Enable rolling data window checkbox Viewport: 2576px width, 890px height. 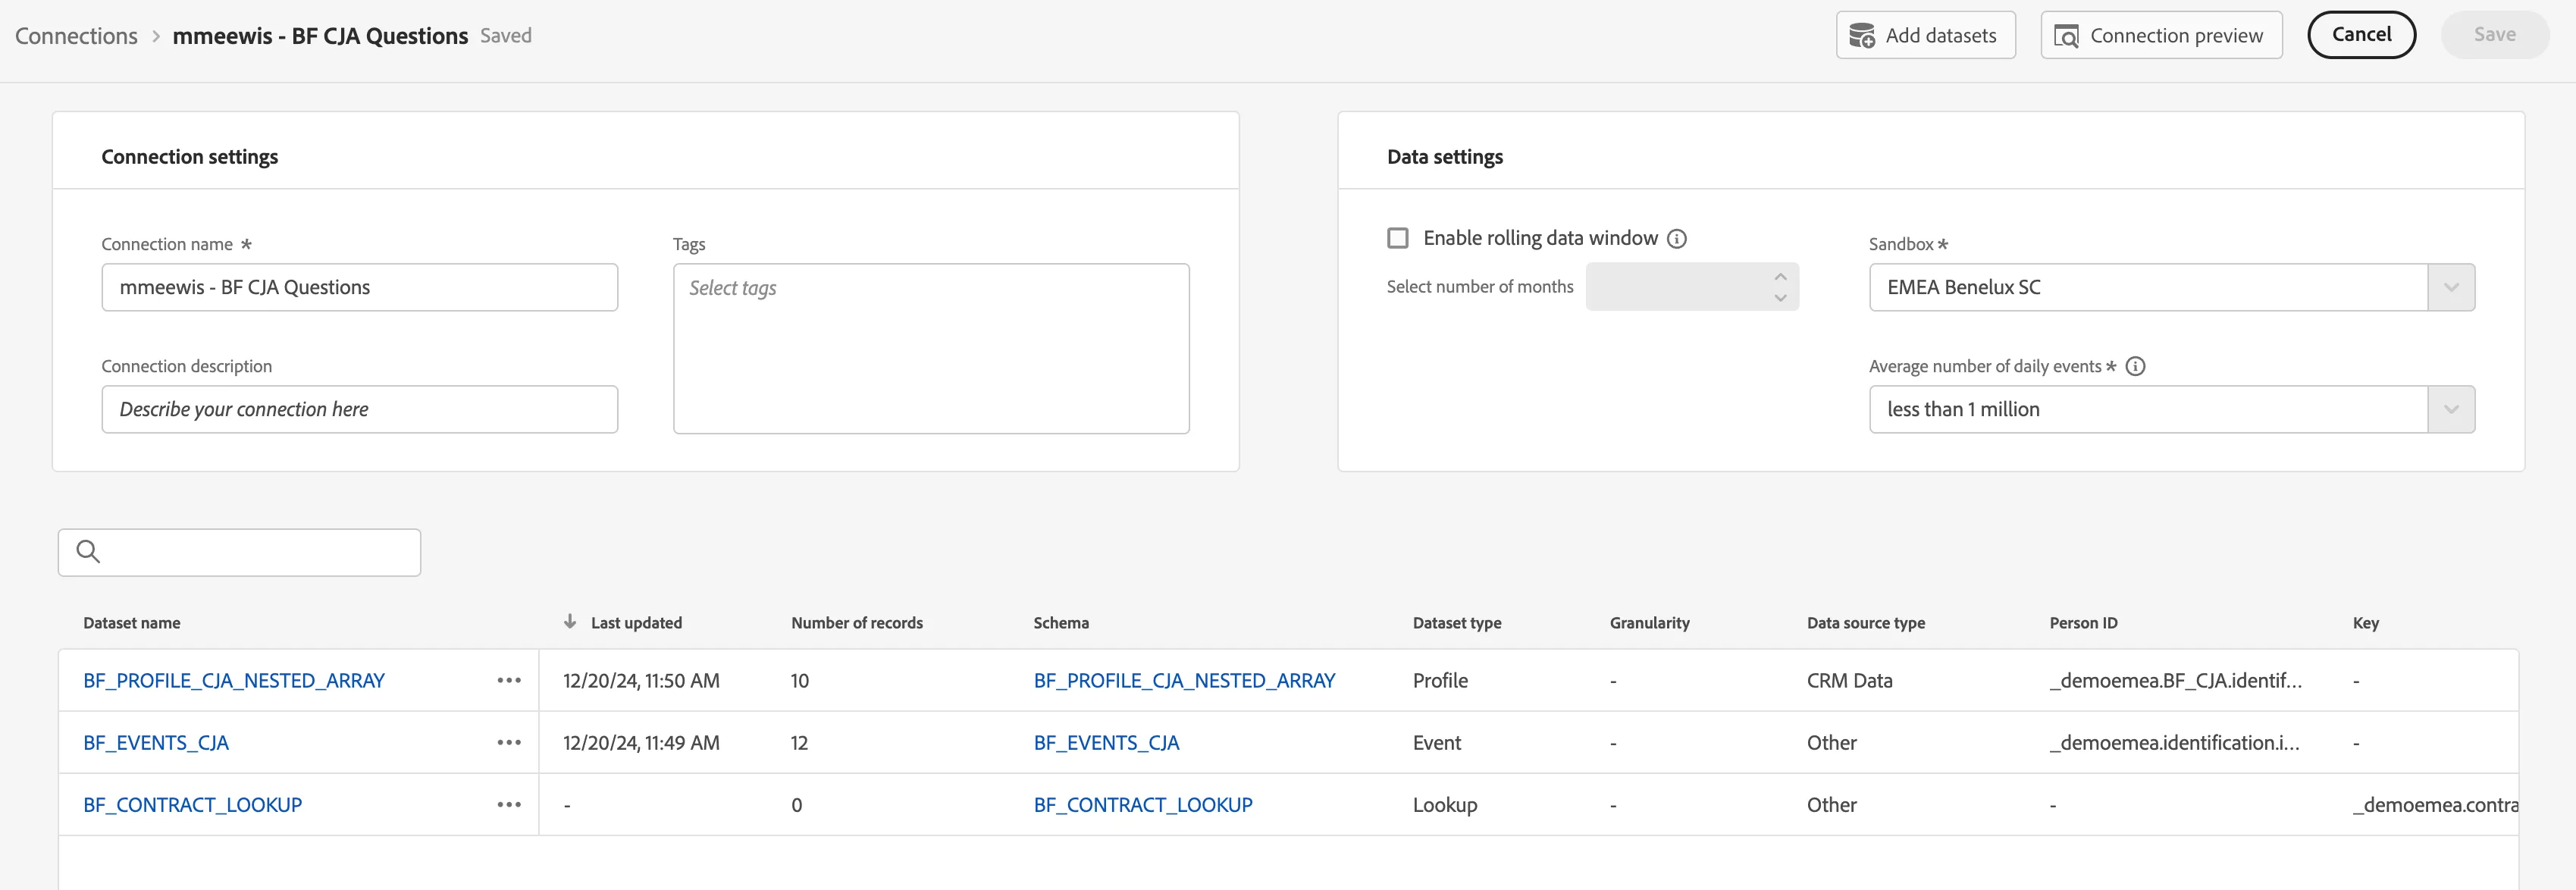(1398, 238)
